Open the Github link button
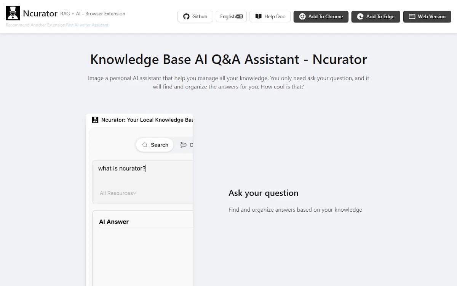457x286 pixels. click(195, 16)
